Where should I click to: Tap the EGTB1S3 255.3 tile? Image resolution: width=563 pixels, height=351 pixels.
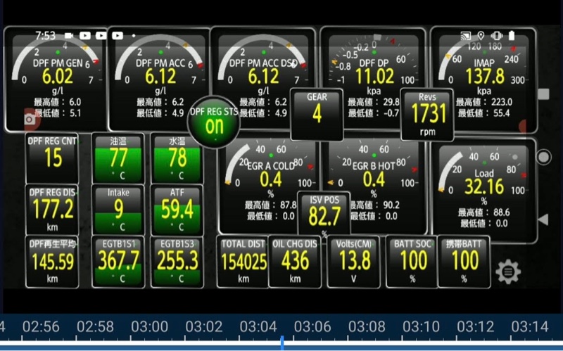tap(177, 262)
